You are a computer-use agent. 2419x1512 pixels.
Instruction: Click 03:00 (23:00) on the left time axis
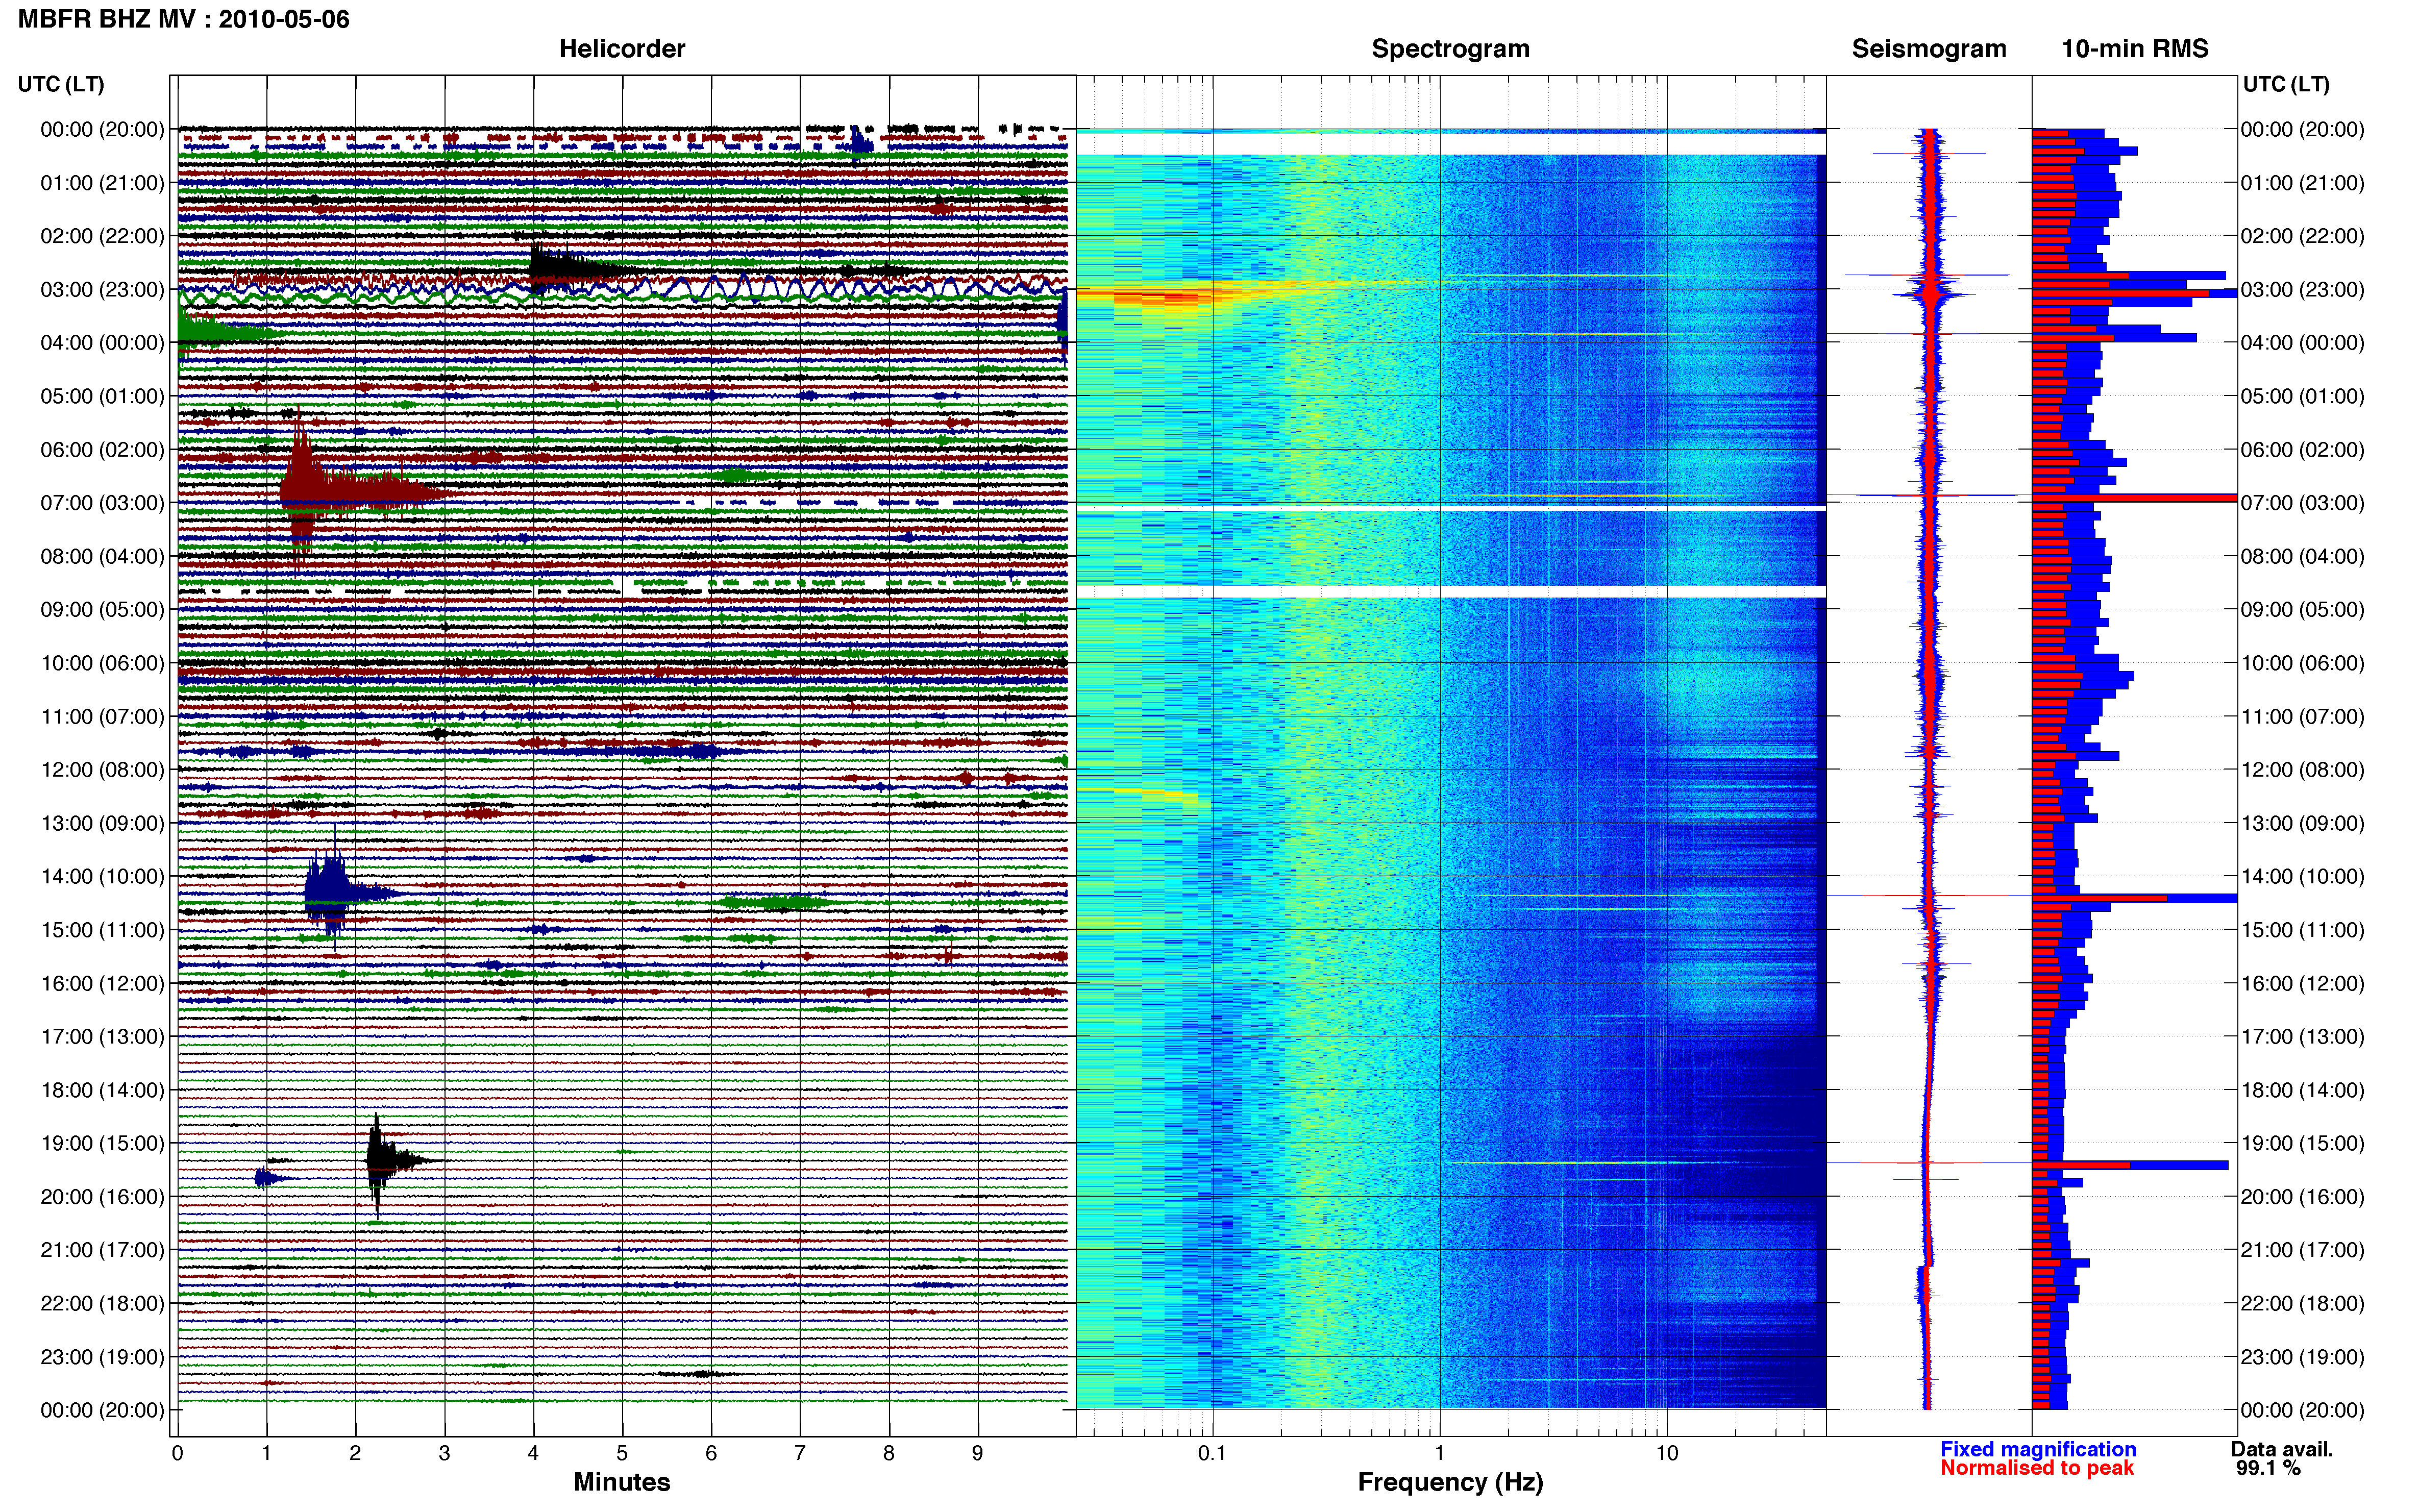click(102, 289)
